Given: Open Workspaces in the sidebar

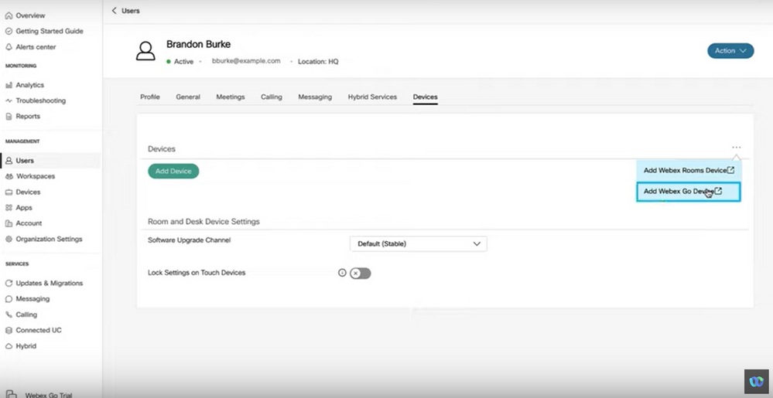Looking at the screenshot, I should [36, 176].
